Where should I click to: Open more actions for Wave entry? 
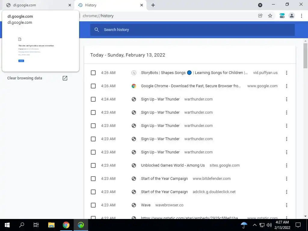[287, 205]
